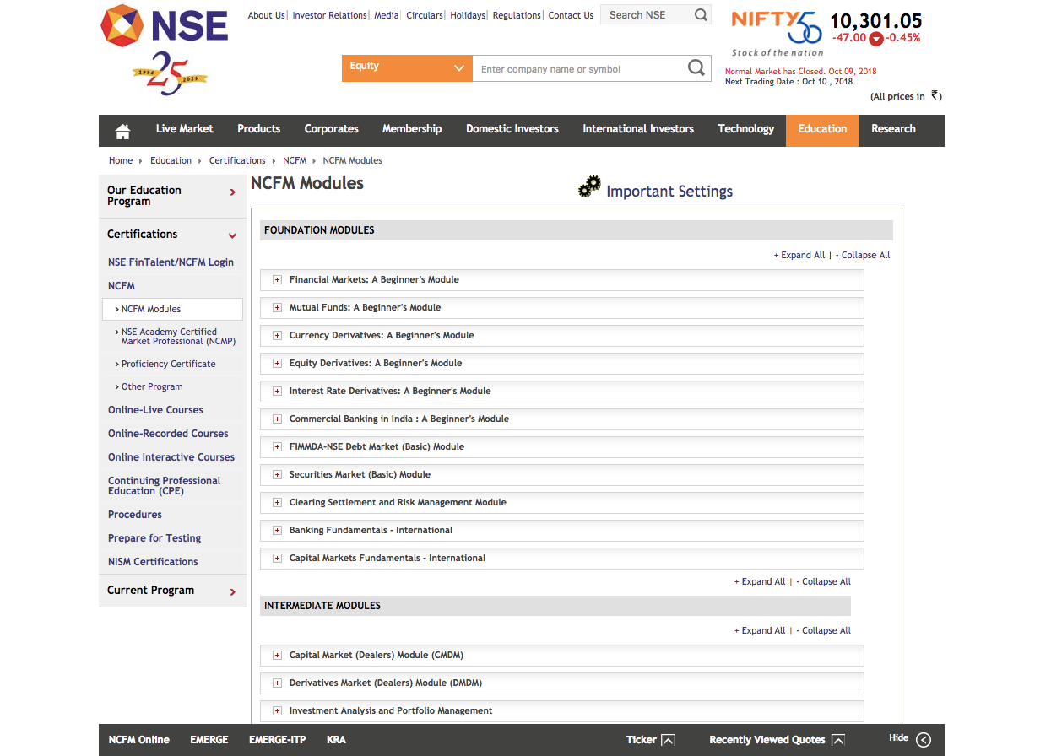Click the Important Settings gear icon
Viewport: 1062px width, 756px height.
589,186
